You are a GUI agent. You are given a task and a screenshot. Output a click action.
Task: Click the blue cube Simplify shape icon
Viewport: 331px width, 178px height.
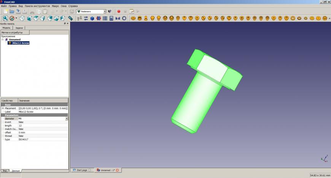[x=92, y=18]
